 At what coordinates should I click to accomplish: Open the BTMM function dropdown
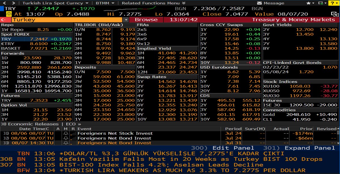[105, 3]
